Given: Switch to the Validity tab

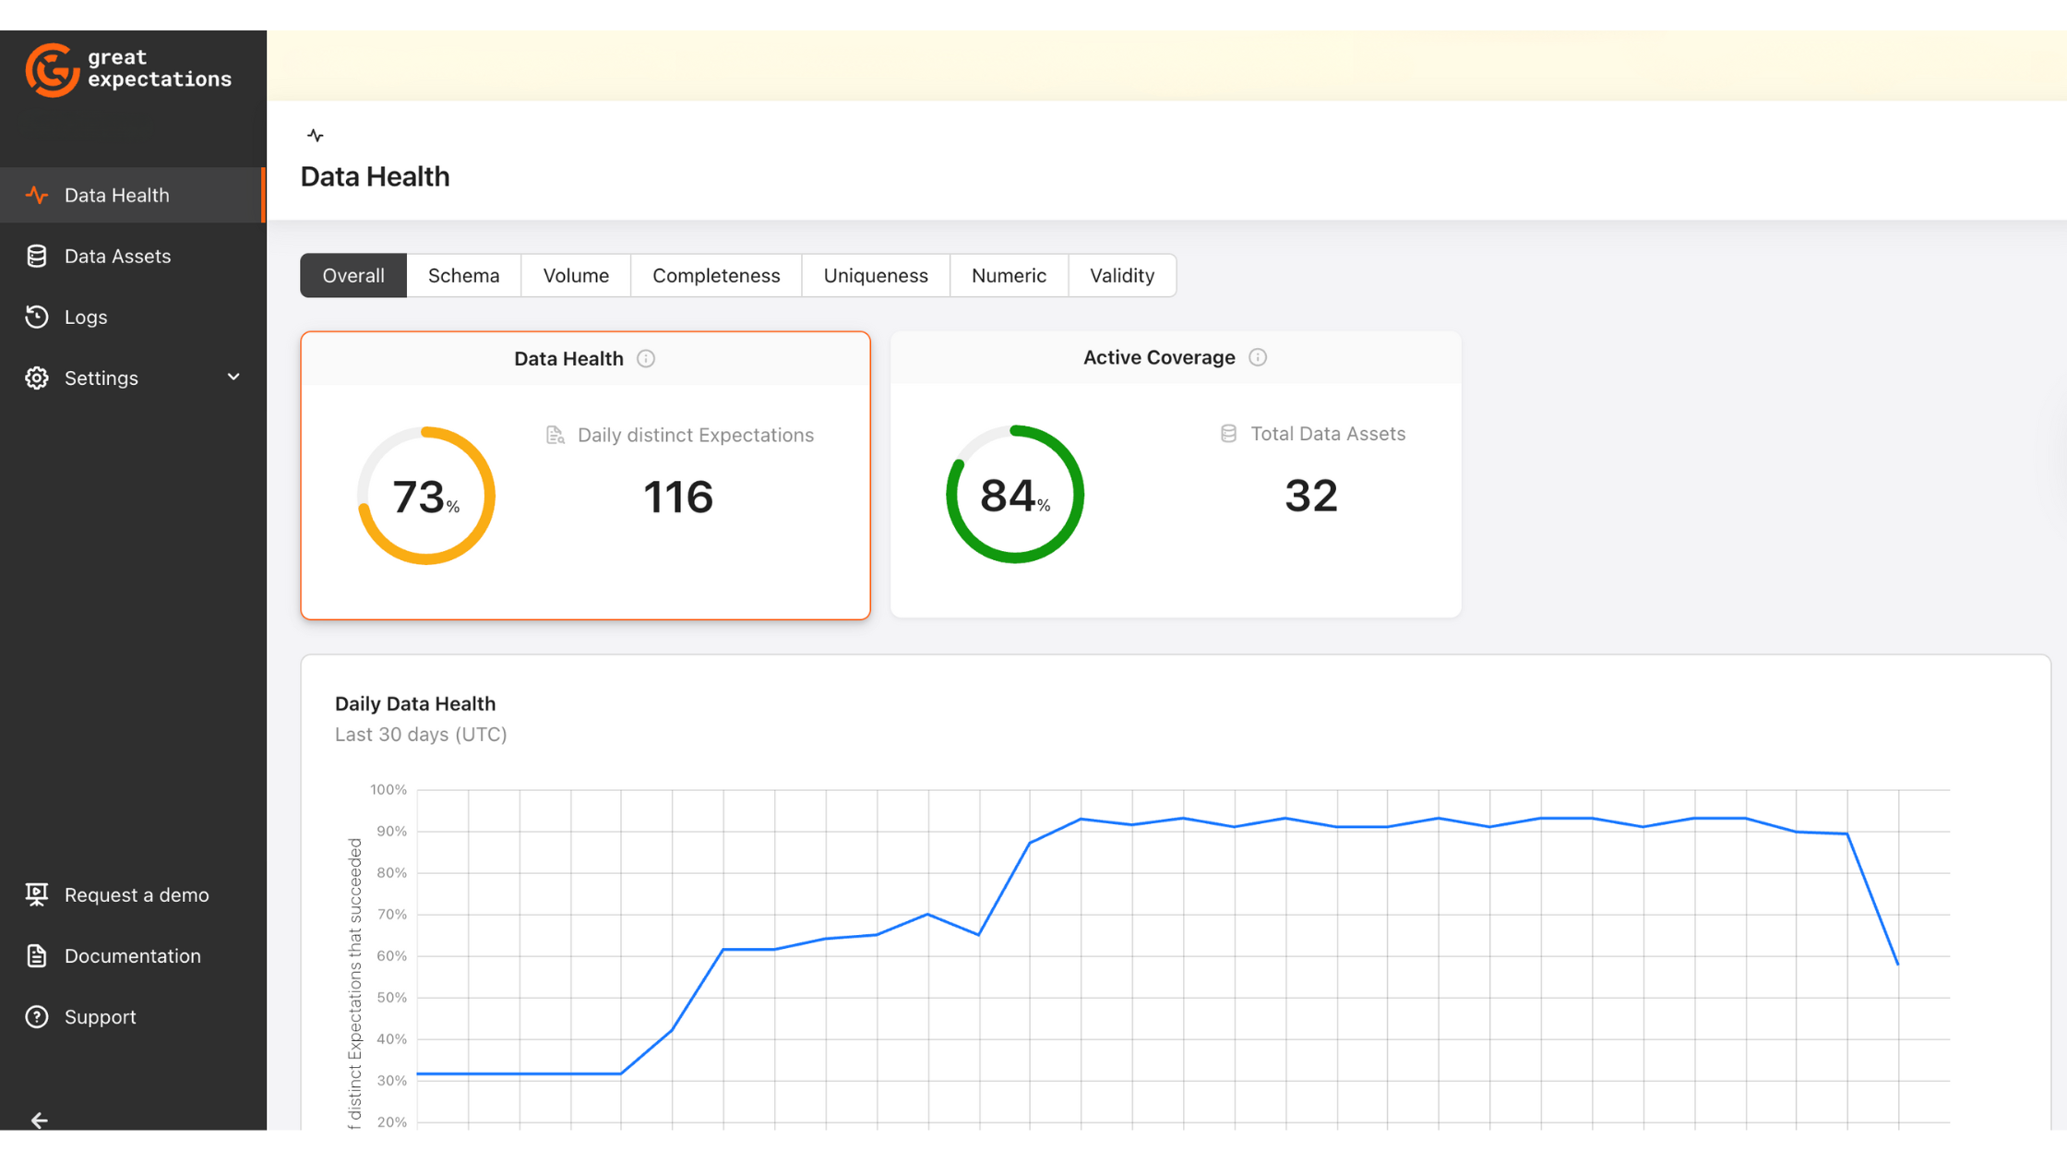Looking at the screenshot, I should click(x=1122, y=275).
